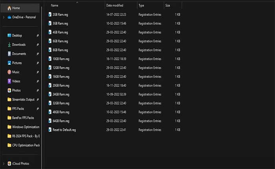Open the iCloud Photos icon
275x169 pixels.
point(9,163)
